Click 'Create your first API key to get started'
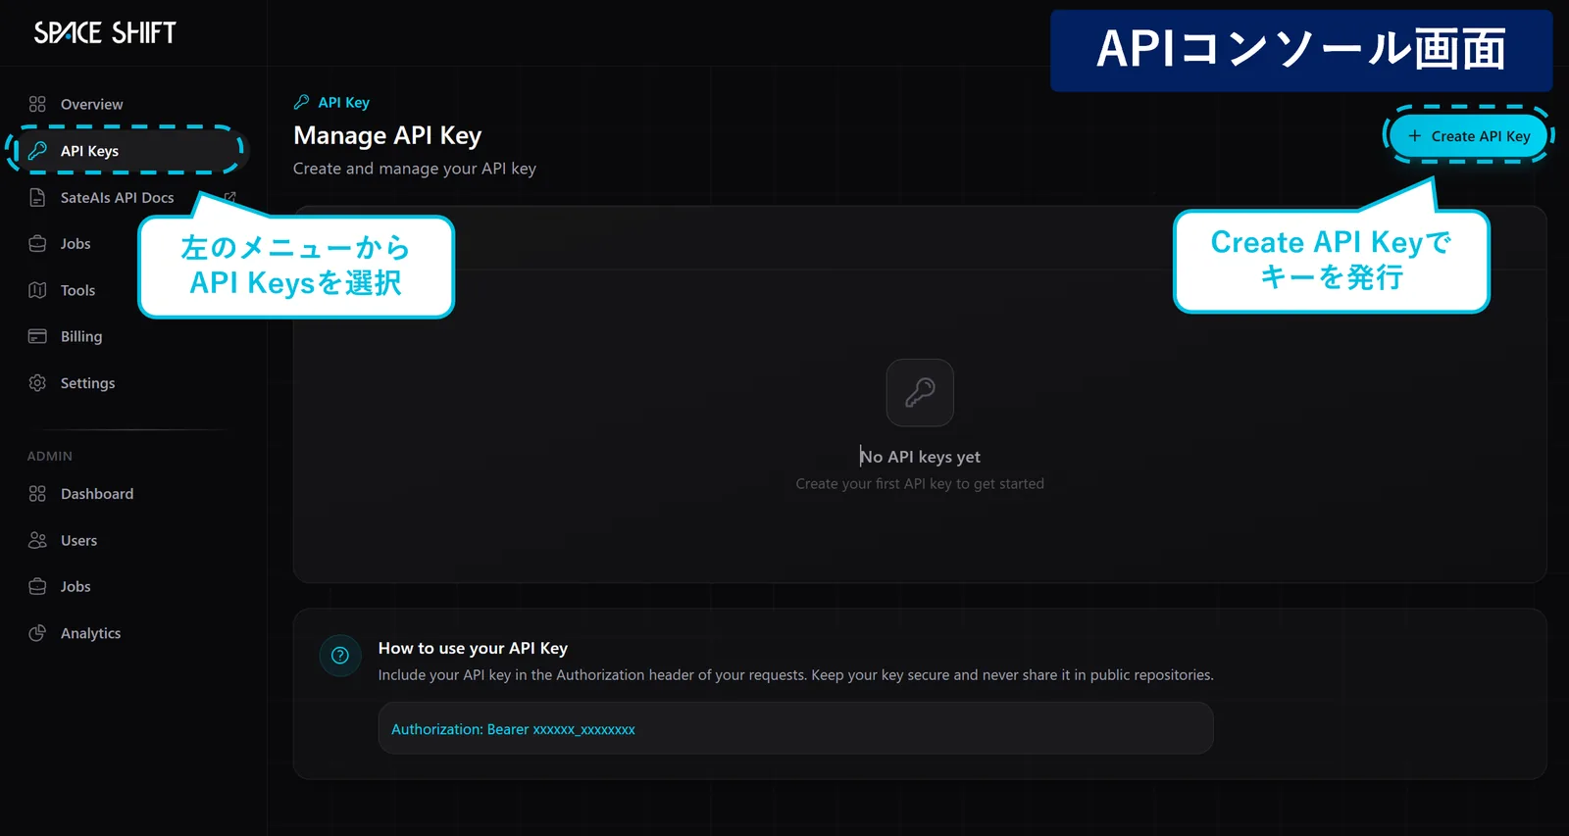This screenshot has height=836, width=1569. (920, 483)
